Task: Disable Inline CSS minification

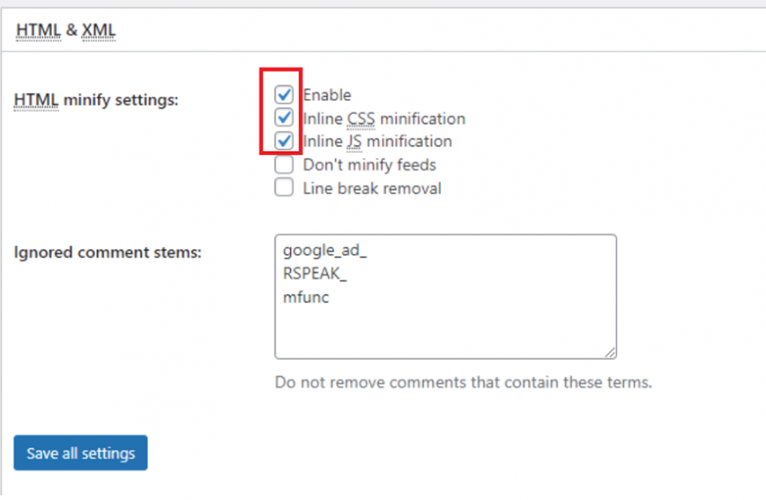Action: (x=283, y=119)
